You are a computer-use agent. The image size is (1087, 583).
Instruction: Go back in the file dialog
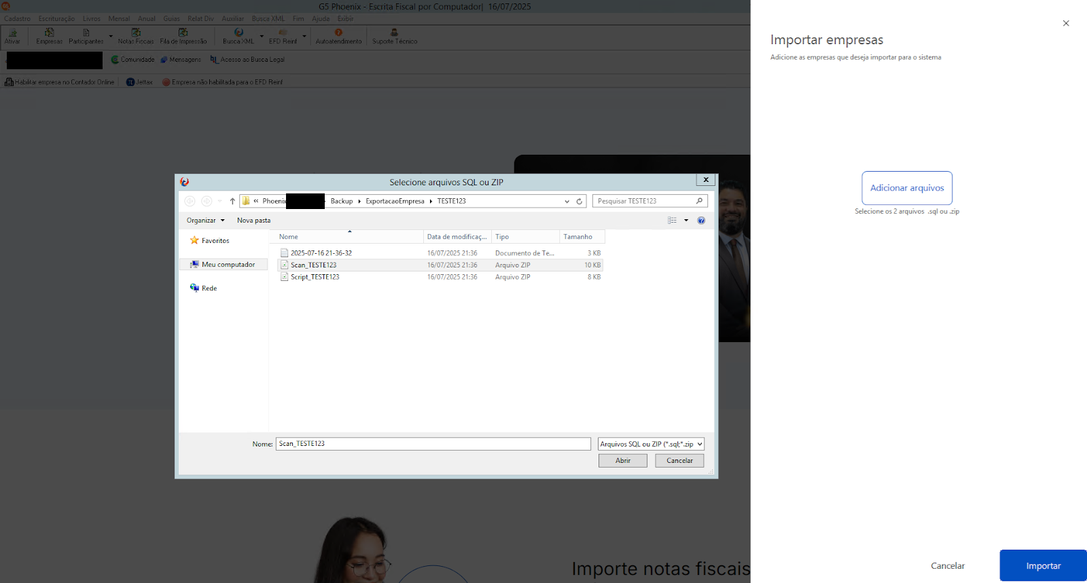point(190,201)
